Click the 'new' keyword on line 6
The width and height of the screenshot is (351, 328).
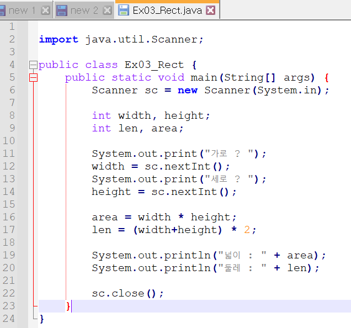coord(188,91)
